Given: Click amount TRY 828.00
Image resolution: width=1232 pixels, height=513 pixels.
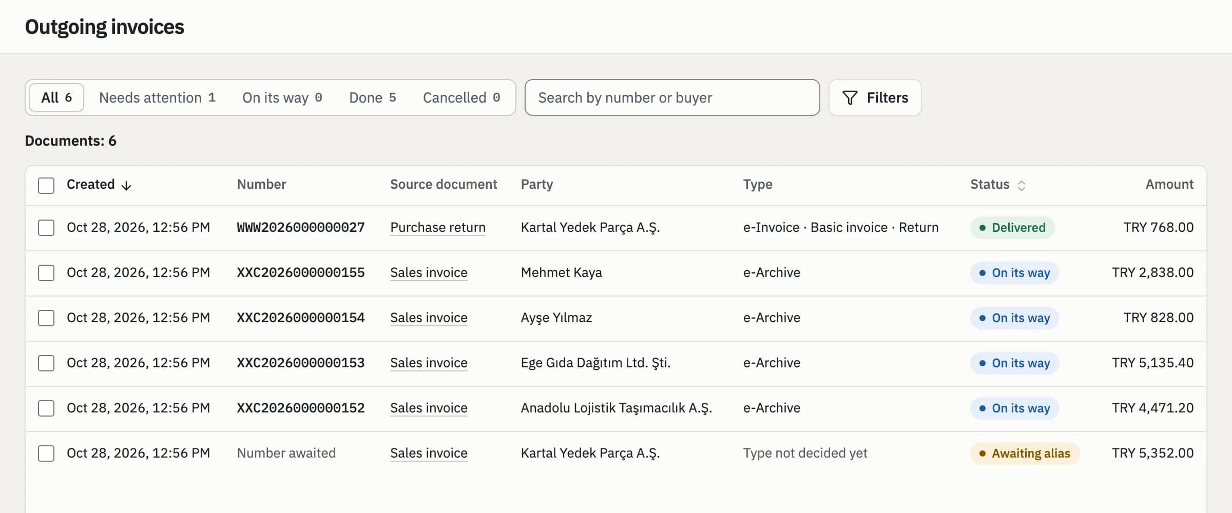Looking at the screenshot, I should pos(1158,318).
